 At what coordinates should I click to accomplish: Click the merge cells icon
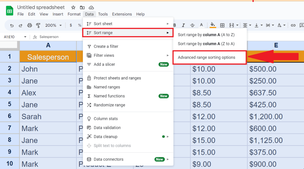pos(232,25)
